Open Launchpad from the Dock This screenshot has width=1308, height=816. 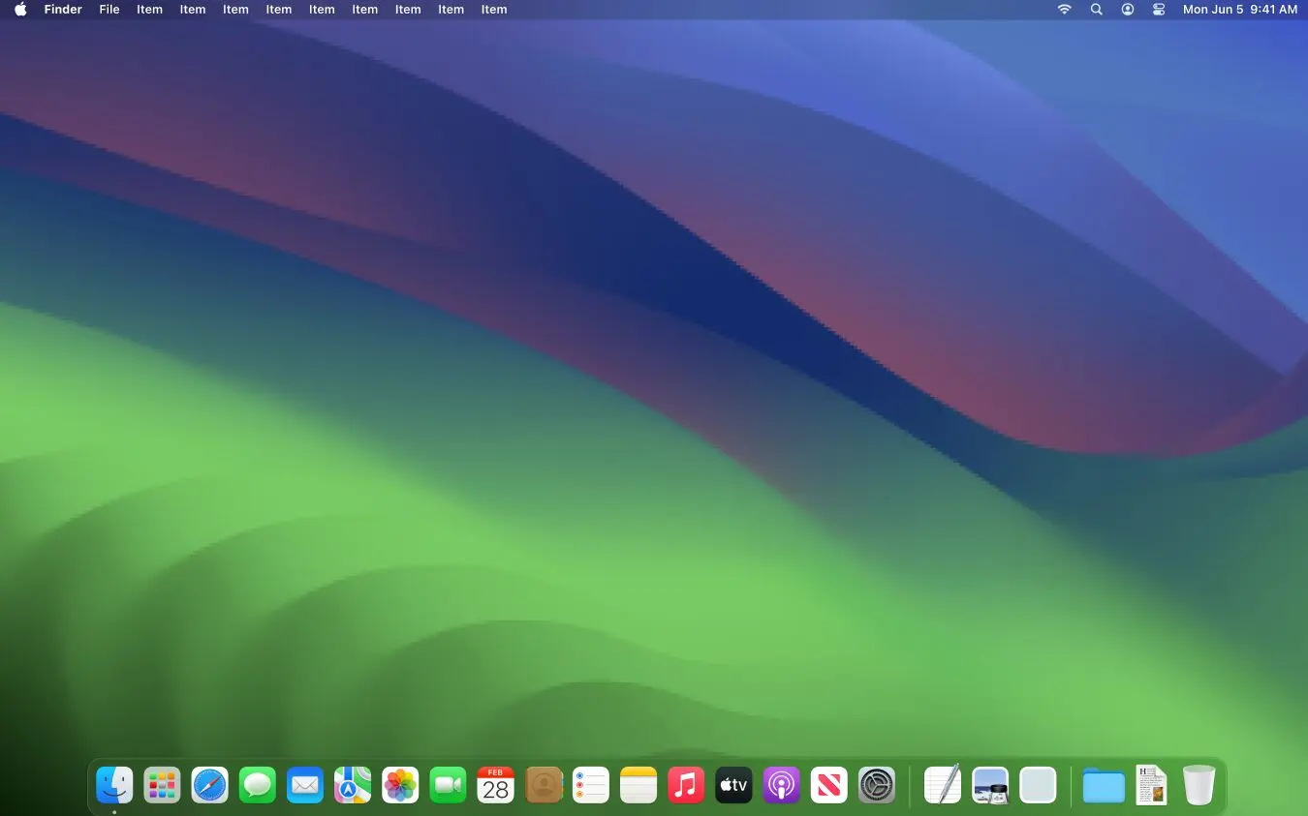pyautogui.click(x=162, y=785)
